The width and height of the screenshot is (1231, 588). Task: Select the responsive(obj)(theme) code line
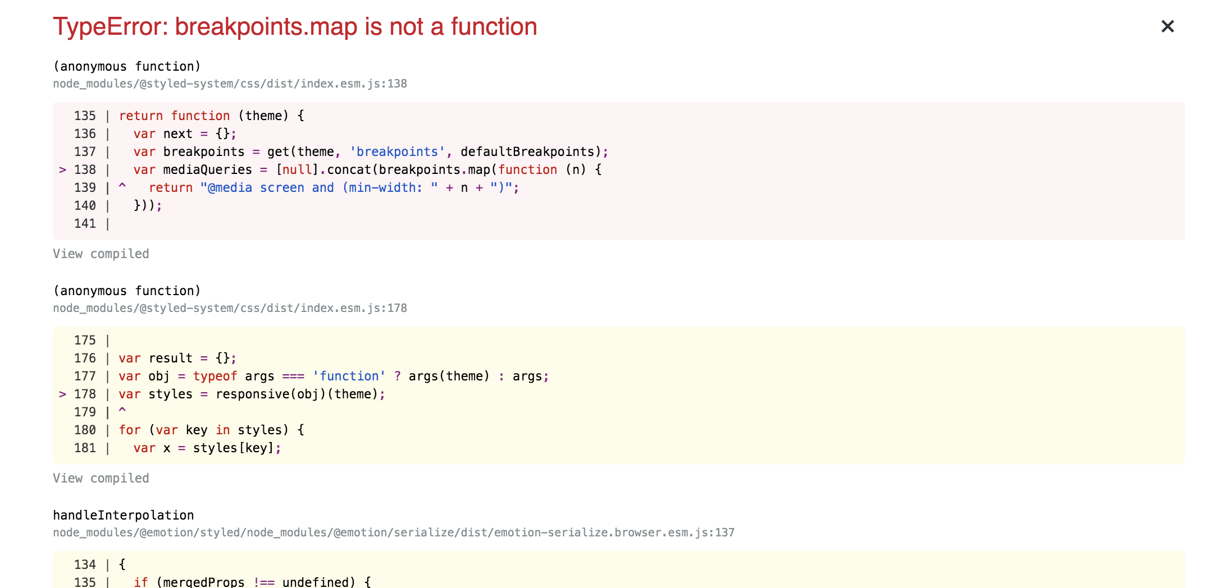pyautogui.click(x=298, y=394)
